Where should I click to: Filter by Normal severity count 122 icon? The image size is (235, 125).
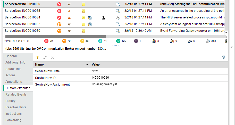118,41
